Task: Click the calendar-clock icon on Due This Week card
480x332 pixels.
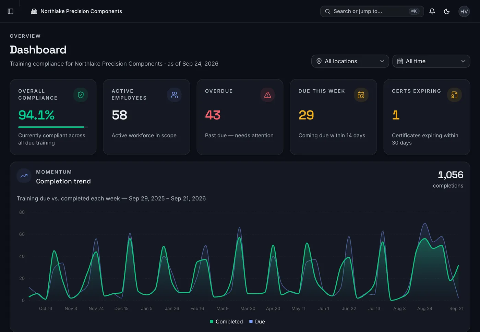Action: pos(361,95)
